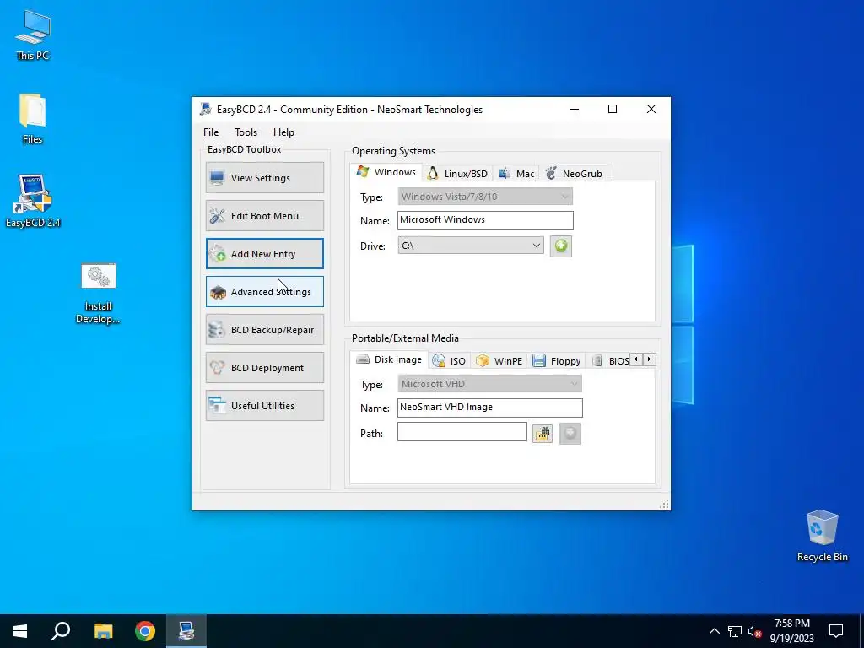This screenshot has width=864, height=648.
Task: Select the BIOS media tab
Action: (610, 361)
